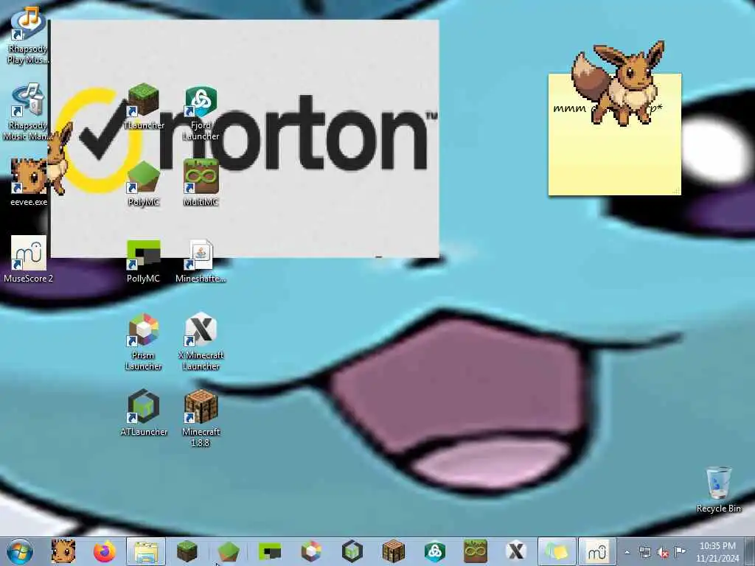This screenshot has width=755, height=566.
Task: Click the ATLauncher taskbar icon
Action: [352, 551]
